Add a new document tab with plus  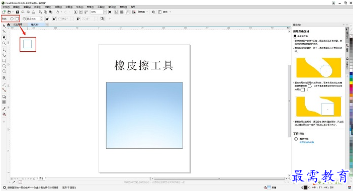click(x=47, y=24)
